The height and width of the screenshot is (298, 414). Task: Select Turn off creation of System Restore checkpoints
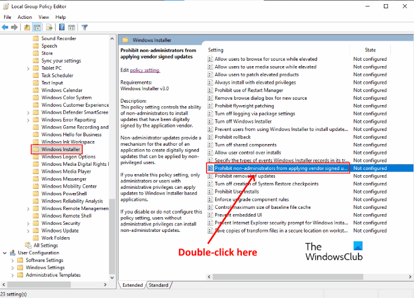tap(266, 184)
